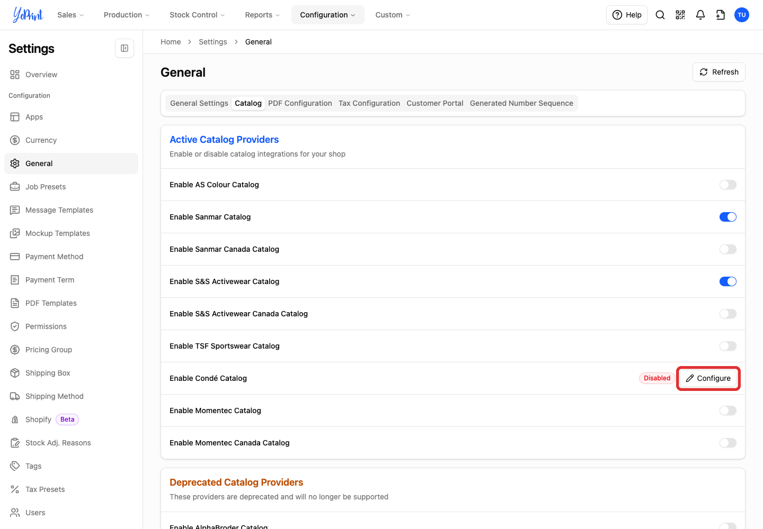Switch to the PDF Configuration tab

tap(300, 103)
